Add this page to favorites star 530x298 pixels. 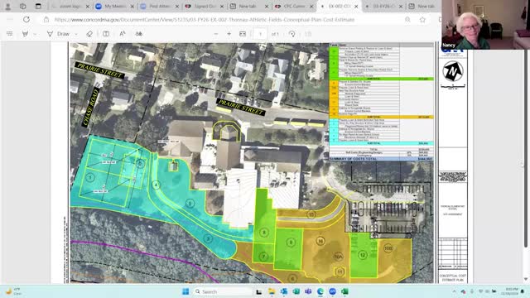(422, 20)
